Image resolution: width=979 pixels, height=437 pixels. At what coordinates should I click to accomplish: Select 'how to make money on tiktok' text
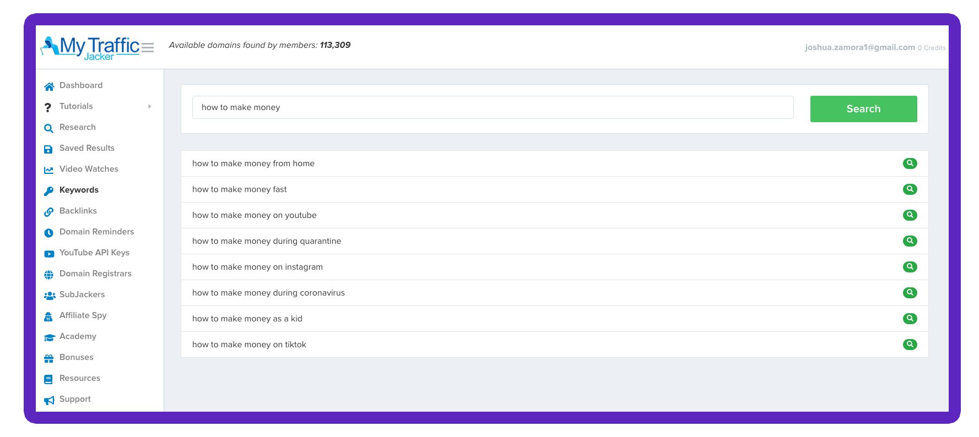point(249,345)
